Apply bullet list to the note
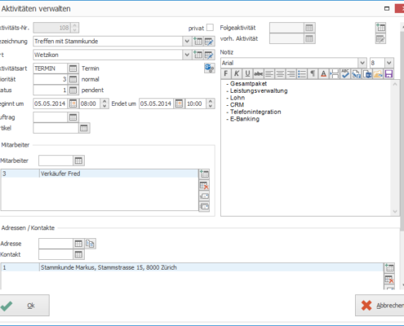The width and height of the screenshot is (404, 326). click(302, 73)
